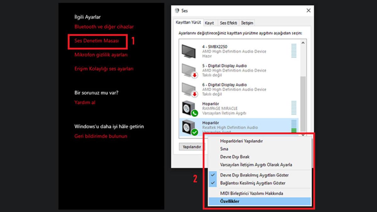
Task: Click the Ses window title bar icon
Action: (x=177, y=11)
